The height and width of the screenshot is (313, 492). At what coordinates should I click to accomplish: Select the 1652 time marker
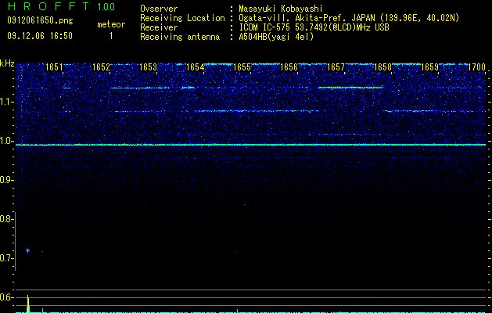(x=101, y=67)
